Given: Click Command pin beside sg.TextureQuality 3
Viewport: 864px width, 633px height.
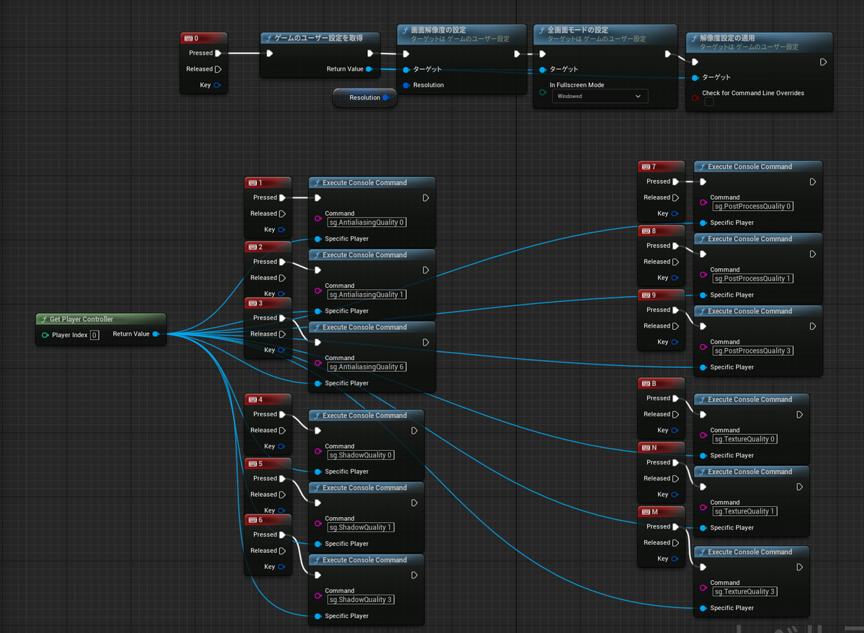Looking at the screenshot, I should click(x=703, y=587).
